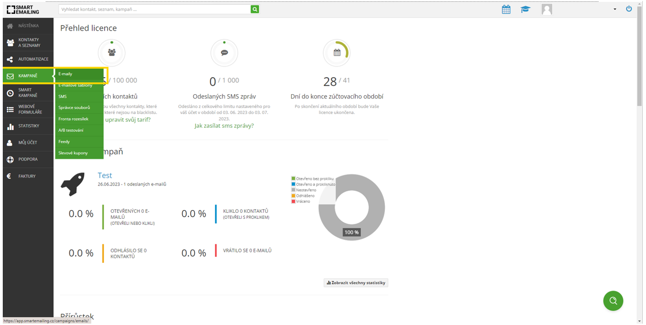Open the green round help search bubble
The width and height of the screenshot is (646, 325).
pyautogui.click(x=613, y=301)
